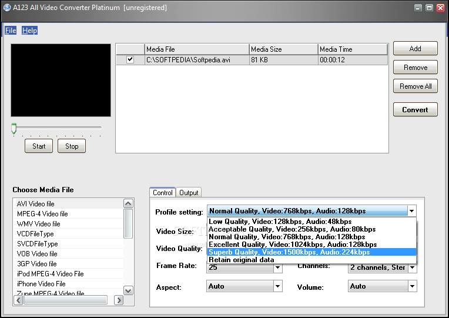Select iPhone Video File format
Viewport: 449px width, 318px height.
pos(68,284)
